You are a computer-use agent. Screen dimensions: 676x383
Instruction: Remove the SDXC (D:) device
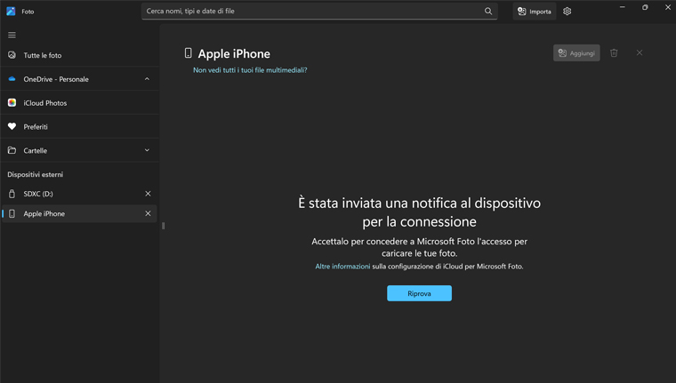point(148,194)
